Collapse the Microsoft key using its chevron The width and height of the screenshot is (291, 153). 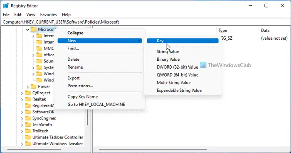coord(27,29)
